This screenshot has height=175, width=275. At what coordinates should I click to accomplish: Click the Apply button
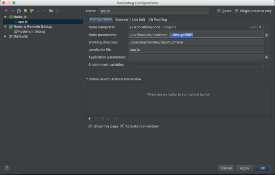pos(244,168)
